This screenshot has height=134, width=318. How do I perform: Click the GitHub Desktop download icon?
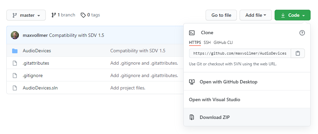coord(192,82)
